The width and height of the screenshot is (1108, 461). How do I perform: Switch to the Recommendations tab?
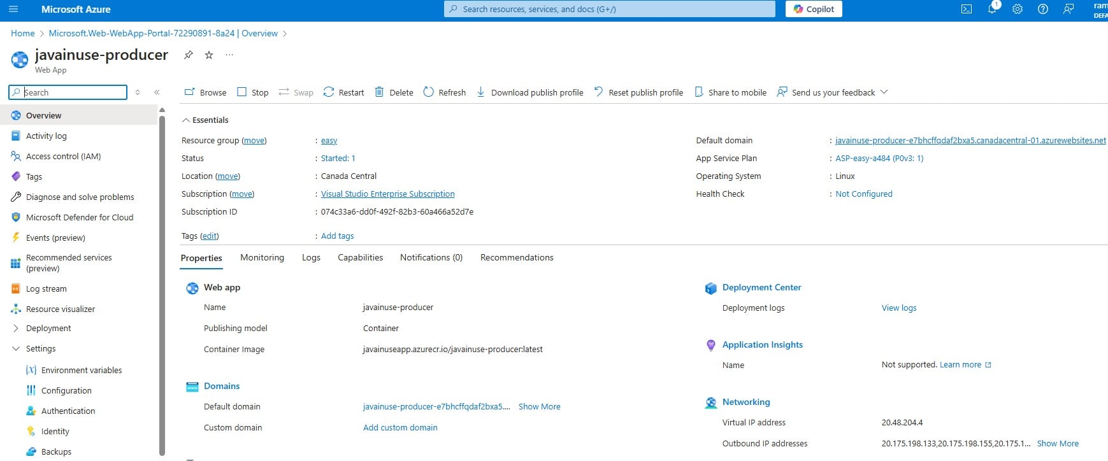click(517, 257)
